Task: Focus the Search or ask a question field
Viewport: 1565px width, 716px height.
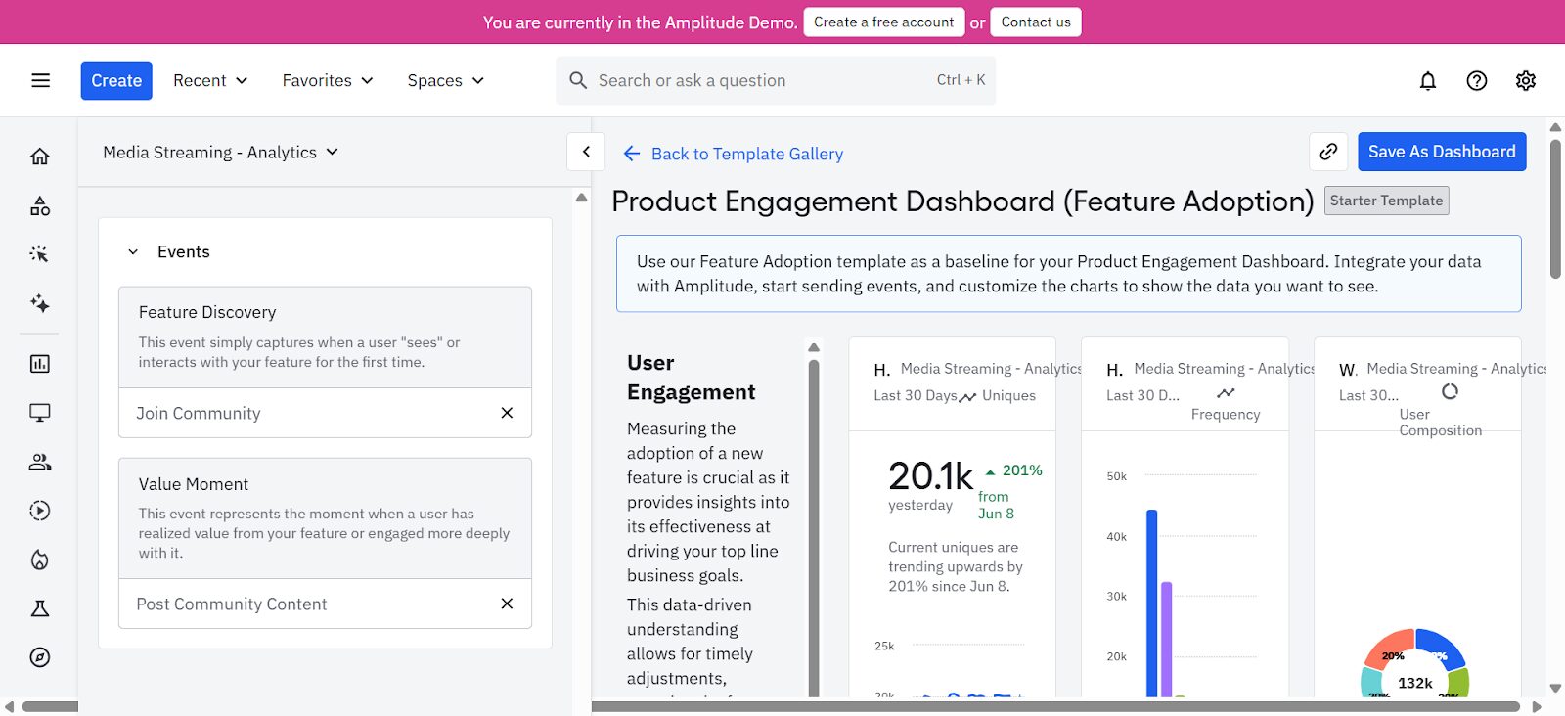Action: click(x=776, y=80)
